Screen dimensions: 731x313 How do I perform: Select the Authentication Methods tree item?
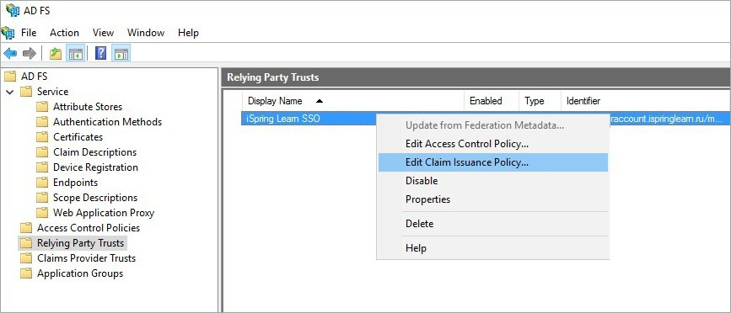(107, 122)
